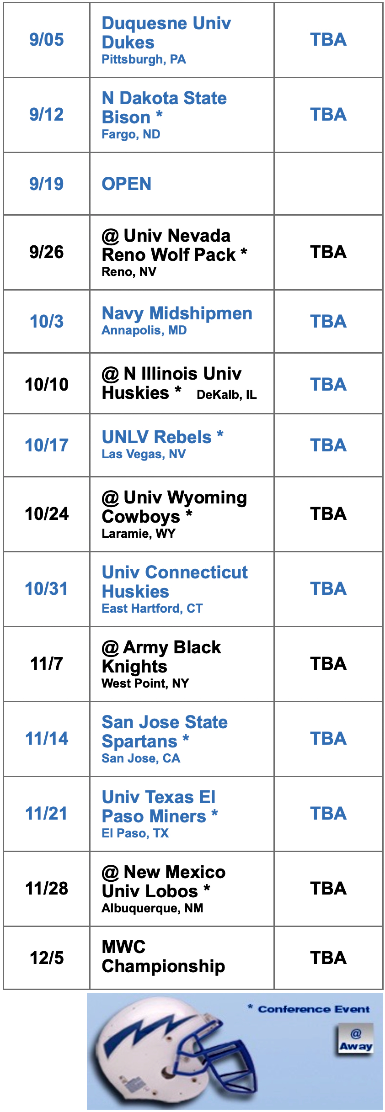Image resolution: width=385 pixels, height=1112 pixels.
Task: Open the UNLV Rebels game link
Action: tap(162, 437)
